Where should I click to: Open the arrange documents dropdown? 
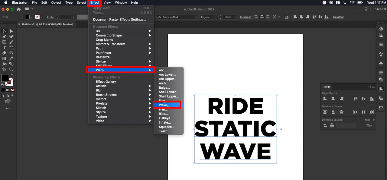(29, 9)
